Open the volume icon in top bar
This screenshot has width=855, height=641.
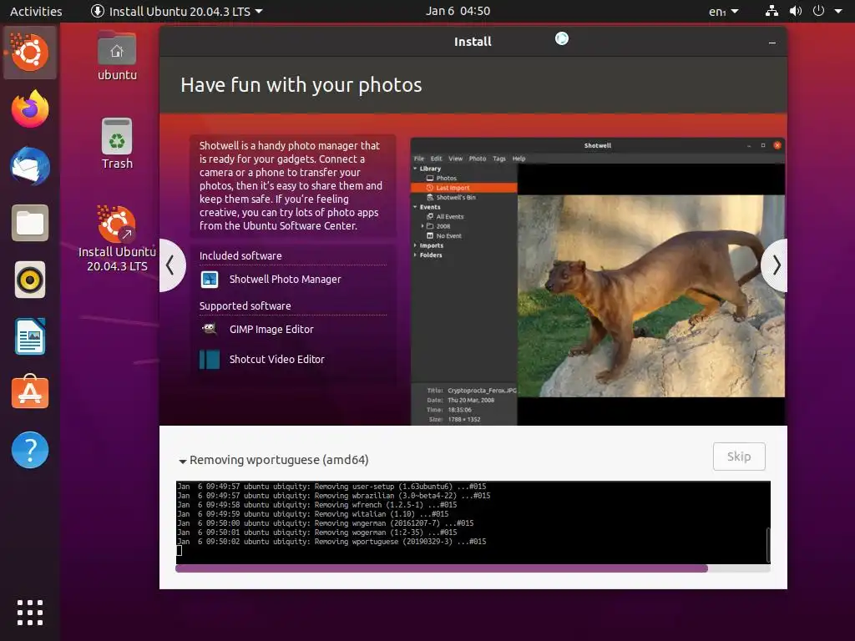coord(796,11)
